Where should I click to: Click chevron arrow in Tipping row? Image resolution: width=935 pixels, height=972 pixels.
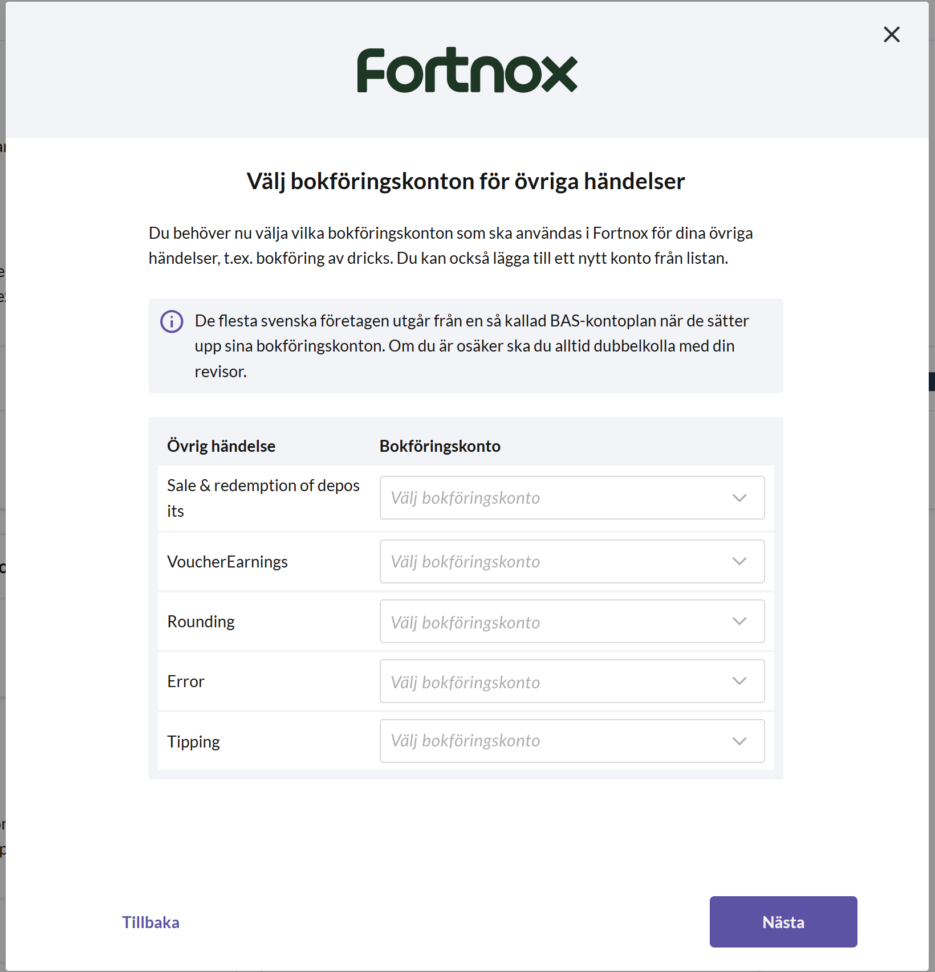tap(739, 741)
